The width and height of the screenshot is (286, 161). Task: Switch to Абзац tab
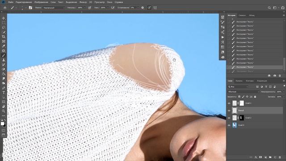252,16
